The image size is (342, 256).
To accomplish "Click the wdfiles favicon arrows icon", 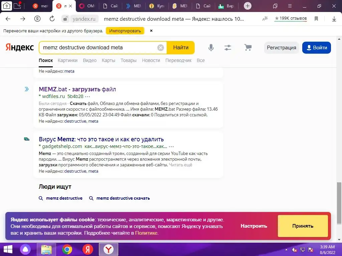I will 27,89.
